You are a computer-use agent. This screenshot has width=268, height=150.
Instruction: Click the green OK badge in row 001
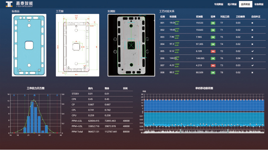213,23
